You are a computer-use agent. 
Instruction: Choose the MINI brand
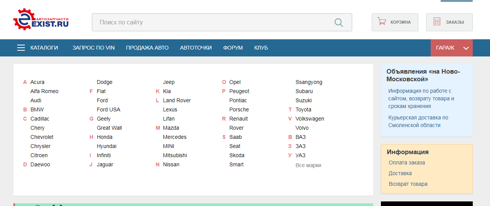click(168, 146)
